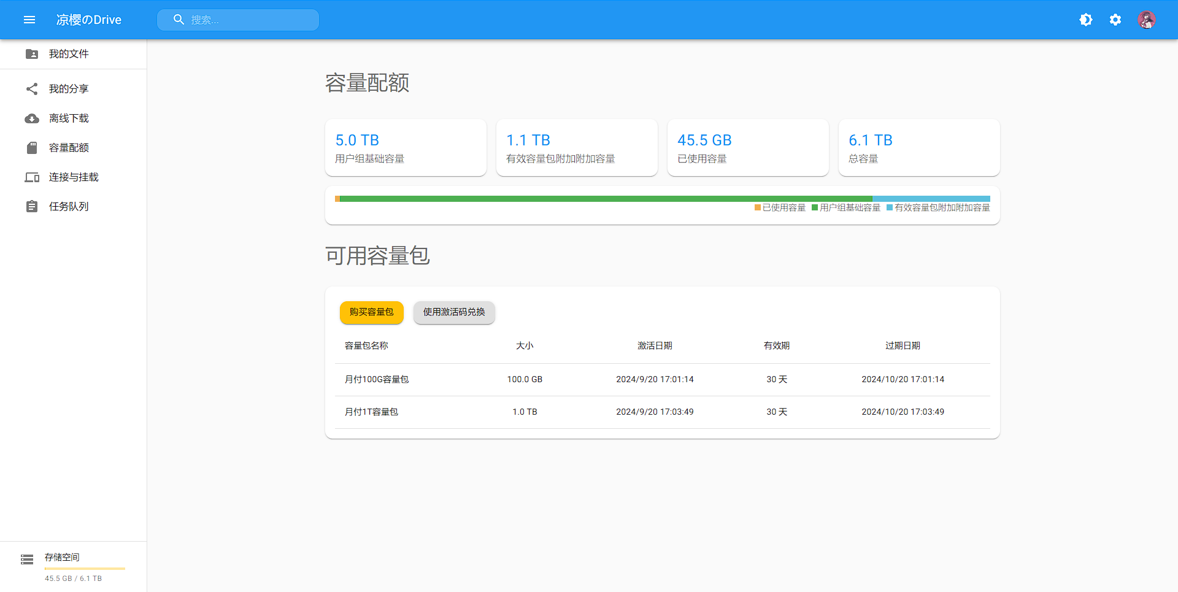
Task: Click expiry date 2024/10/20 17:01:14
Action: (903, 380)
